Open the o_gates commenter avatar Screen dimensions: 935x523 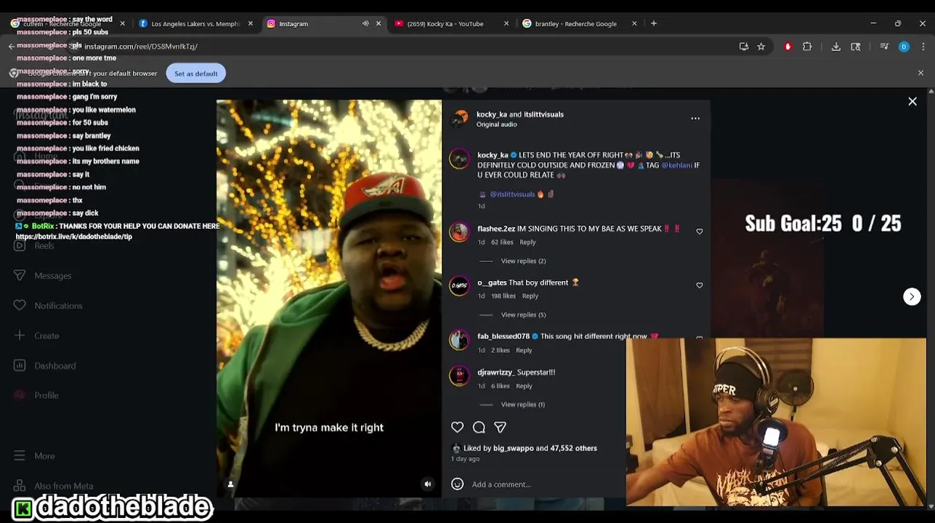pos(459,285)
